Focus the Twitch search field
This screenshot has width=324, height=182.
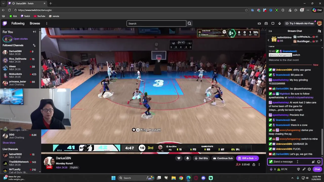tap(156, 24)
